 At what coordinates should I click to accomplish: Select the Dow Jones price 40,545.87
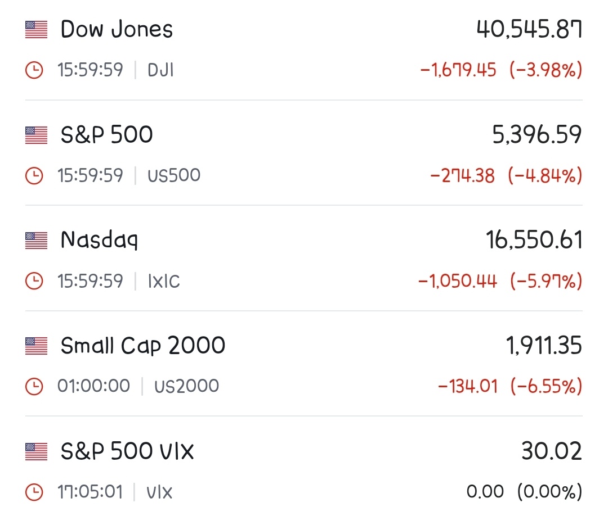click(529, 29)
